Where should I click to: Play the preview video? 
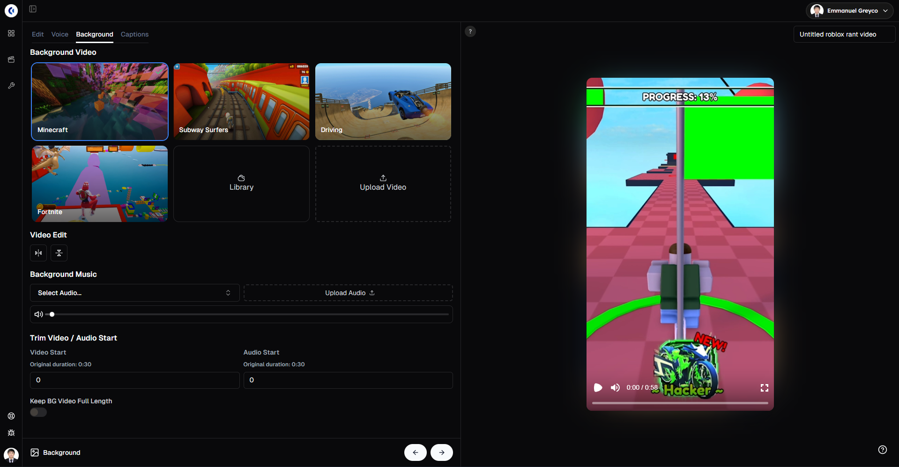click(598, 387)
